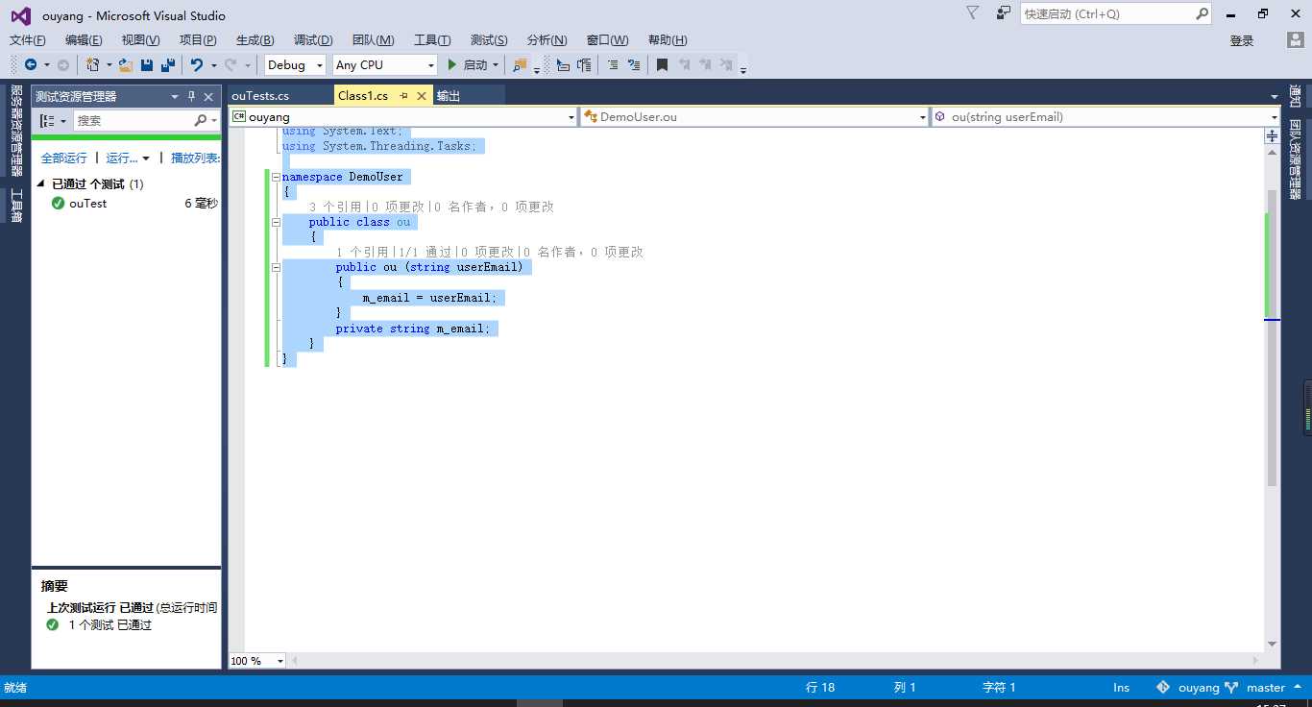Click the 全部运行 link
This screenshot has height=707, width=1312.
63,158
